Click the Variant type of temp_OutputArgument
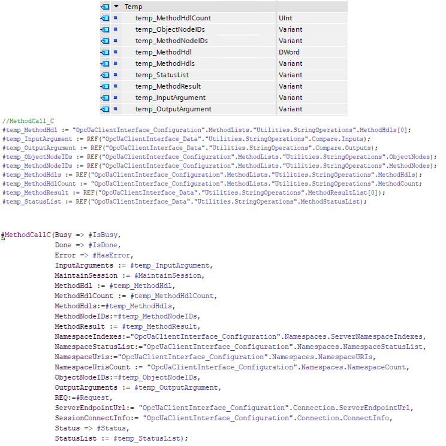 tap(290, 109)
